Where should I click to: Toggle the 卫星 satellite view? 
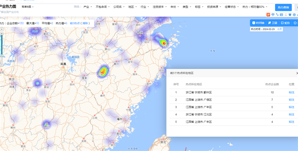273,23
